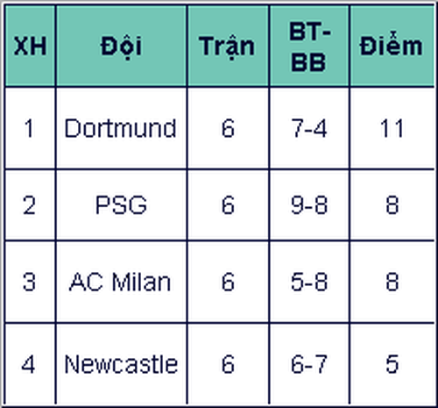
Task: Click Newcastle's 5 points cell
Action: point(392,364)
